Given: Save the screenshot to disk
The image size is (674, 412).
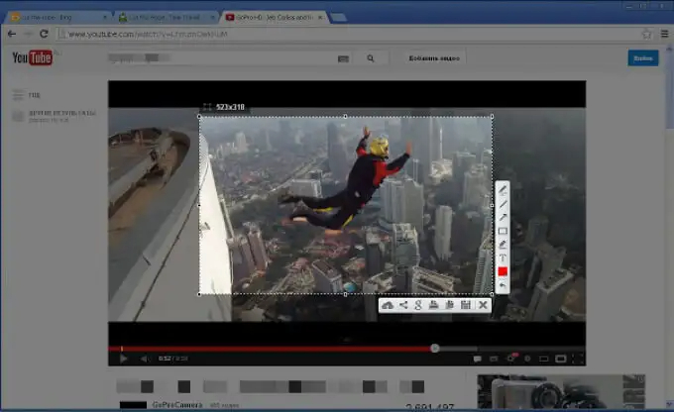Looking at the screenshot, I should [466, 305].
